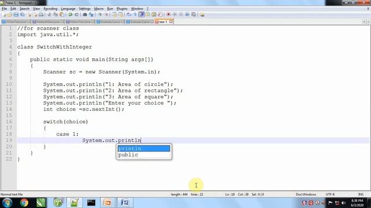The height and width of the screenshot is (208, 371).
Task: Choose 'public' in the autocomplete list
Action: (x=144, y=155)
